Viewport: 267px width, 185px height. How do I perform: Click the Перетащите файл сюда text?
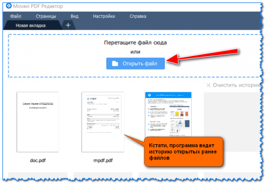(136, 43)
